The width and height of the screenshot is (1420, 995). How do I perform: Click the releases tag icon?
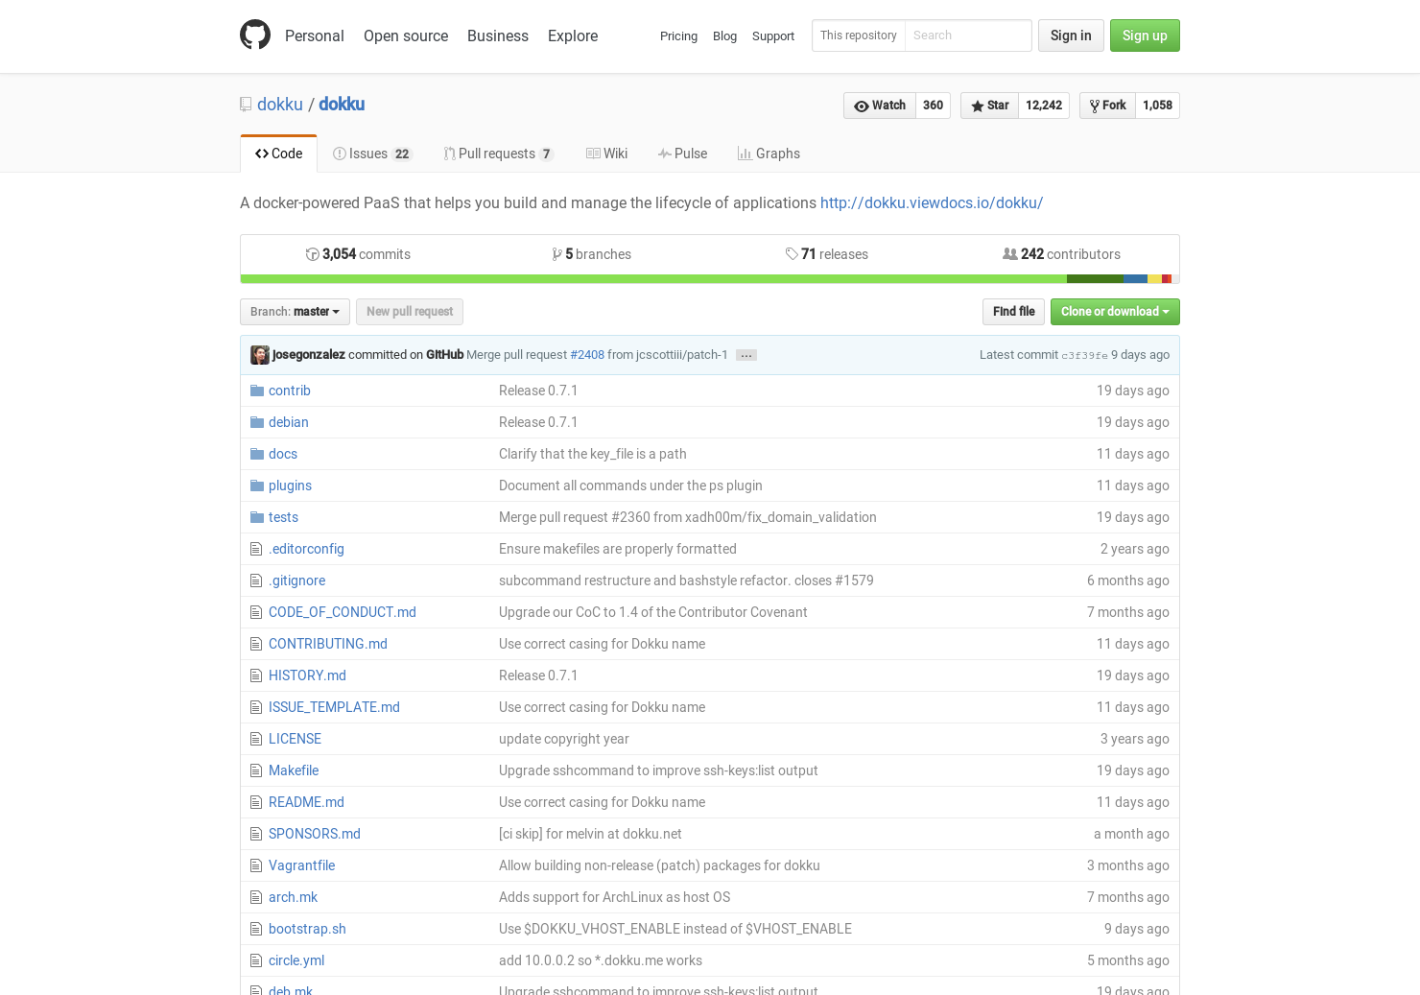click(792, 254)
